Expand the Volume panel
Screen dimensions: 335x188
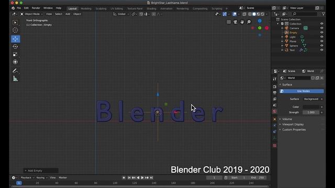click(287, 119)
